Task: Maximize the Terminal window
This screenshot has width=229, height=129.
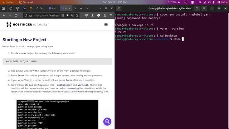Action: (x=219, y=9)
